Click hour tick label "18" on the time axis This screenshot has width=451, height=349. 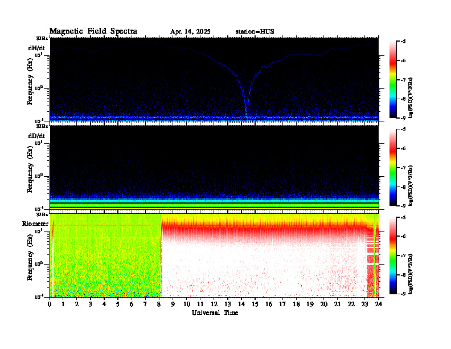tap(296, 305)
